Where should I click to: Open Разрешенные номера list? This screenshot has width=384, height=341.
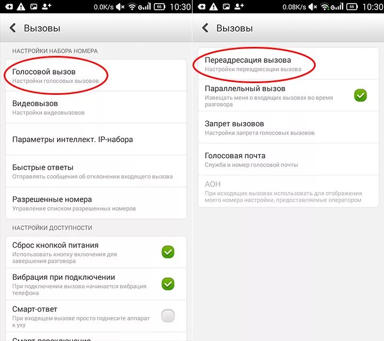[x=96, y=203]
